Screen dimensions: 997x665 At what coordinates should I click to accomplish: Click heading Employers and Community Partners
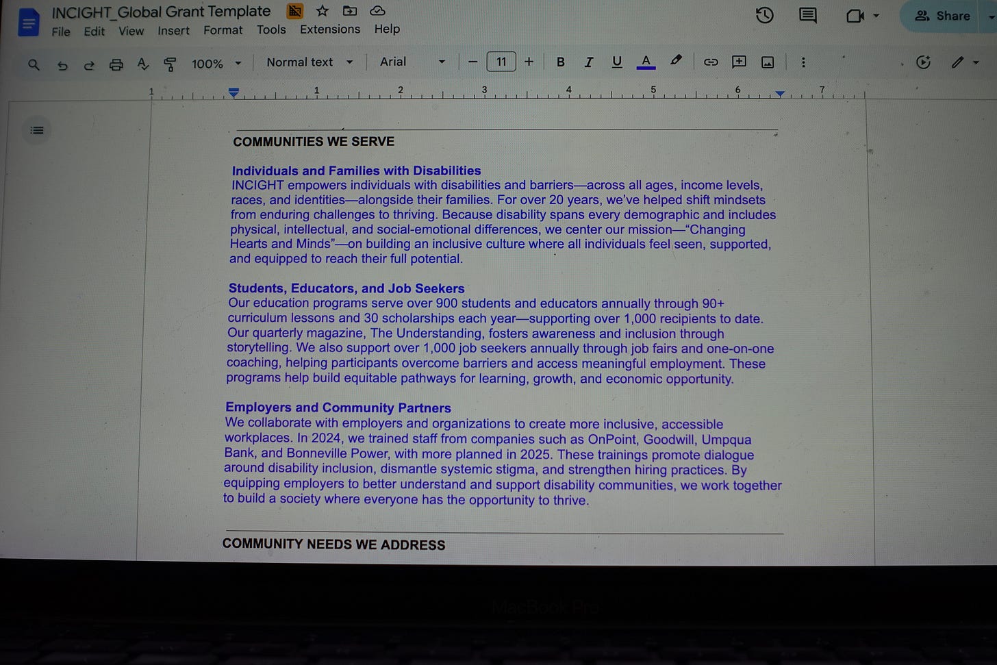[338, 407]
